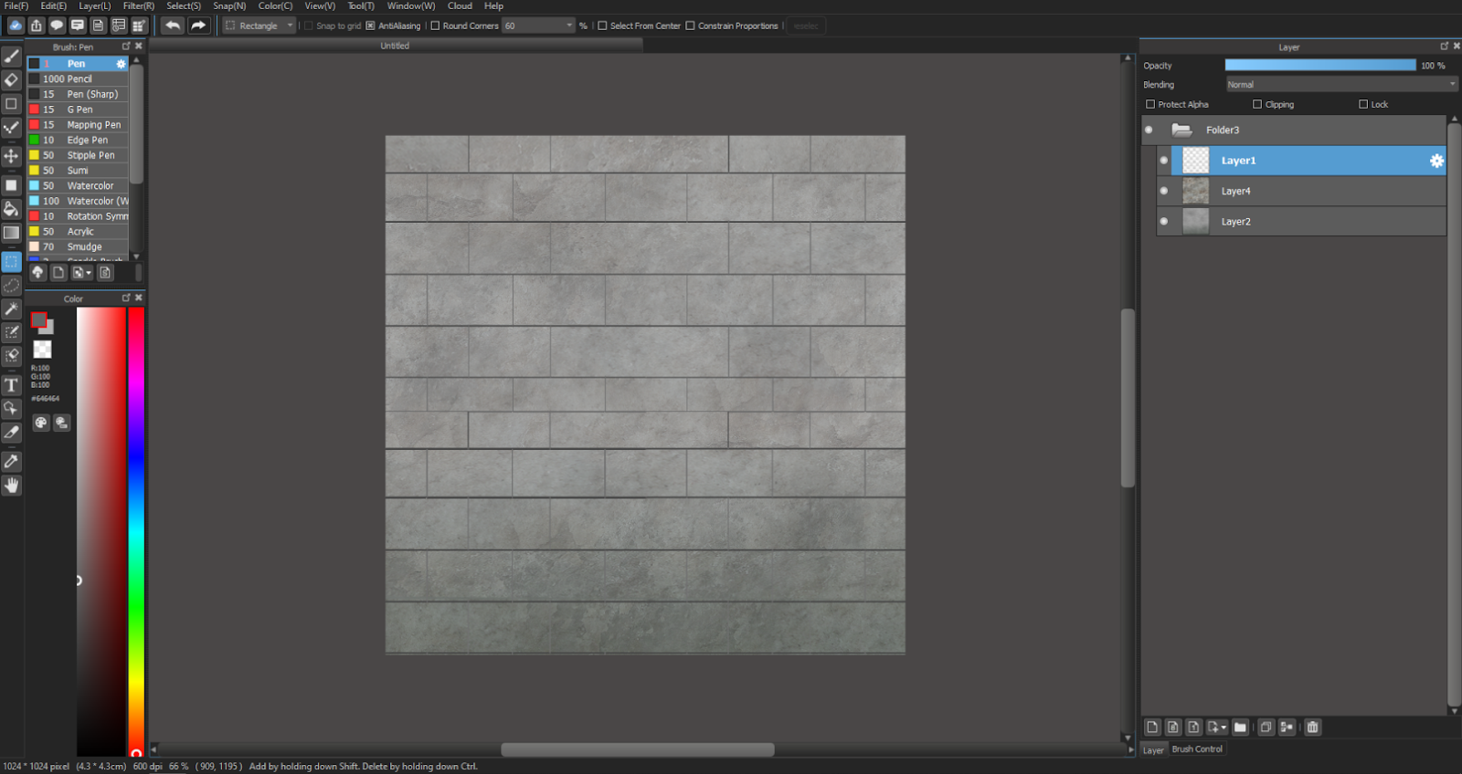This screenshot has height=774, width=1462.
Task: Activate the Magic Wand tool
Action: coord(11,309)
